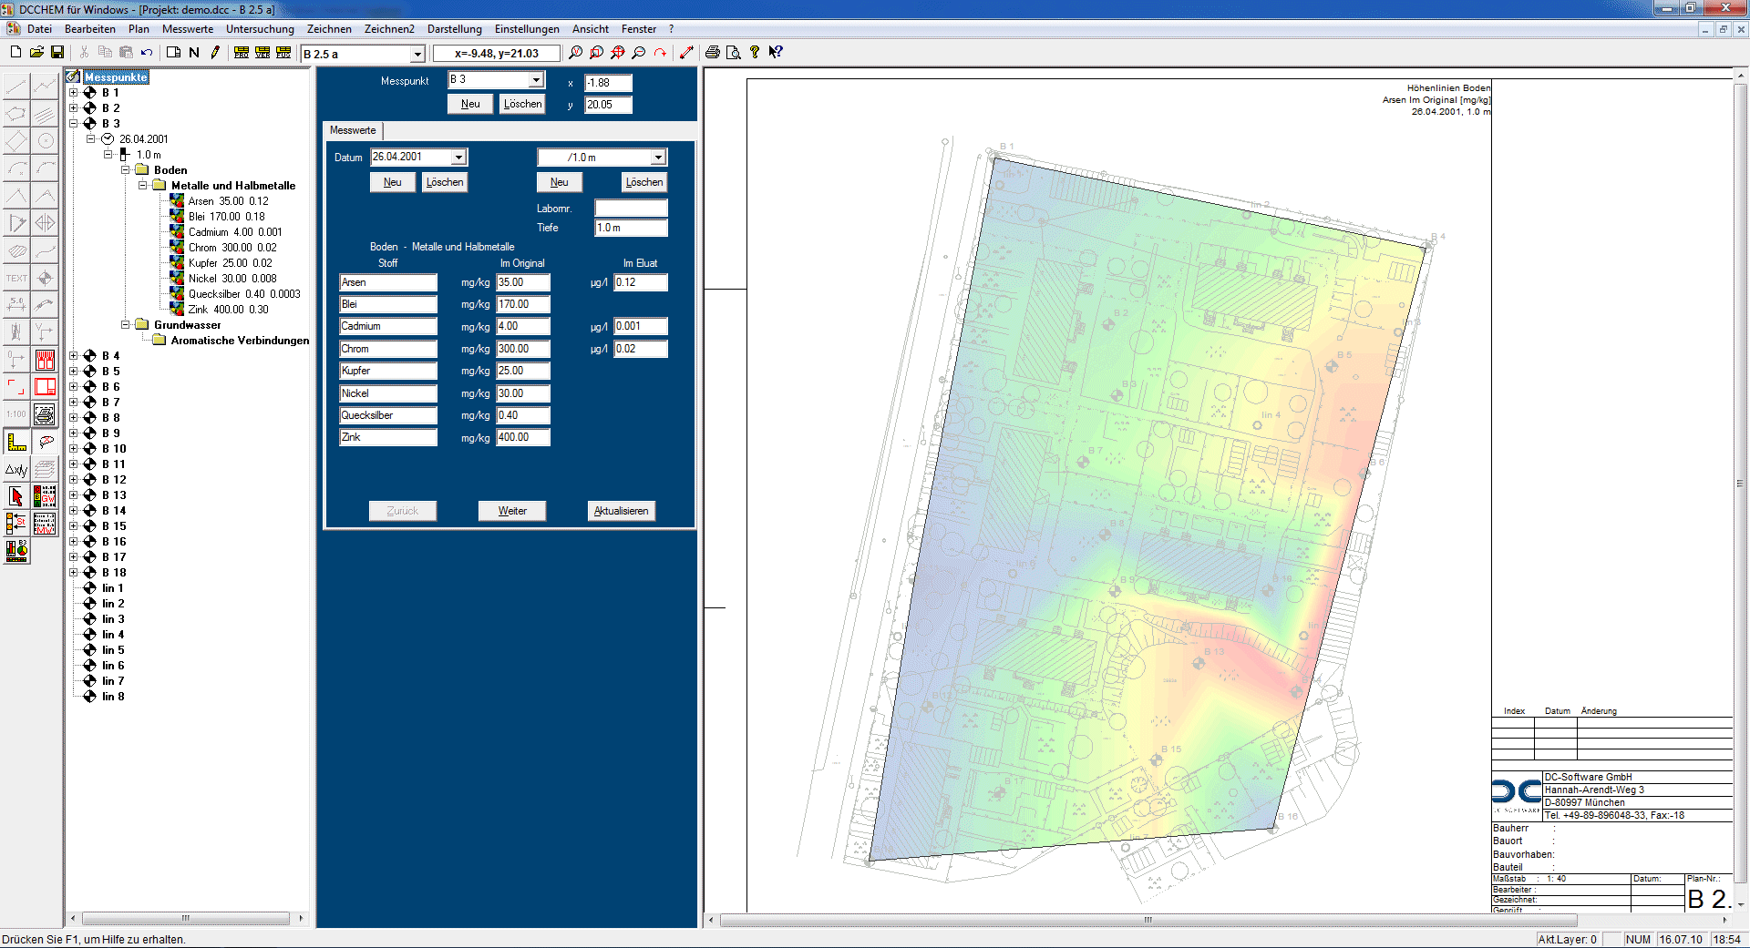This screenshot has height=948, width=1750.
Task: Activate context help pointer
Action: pos(776,53)
